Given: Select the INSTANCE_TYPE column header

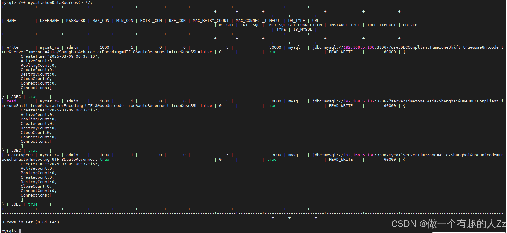Looking at the screenshot, I should click(x=344, y=25).
